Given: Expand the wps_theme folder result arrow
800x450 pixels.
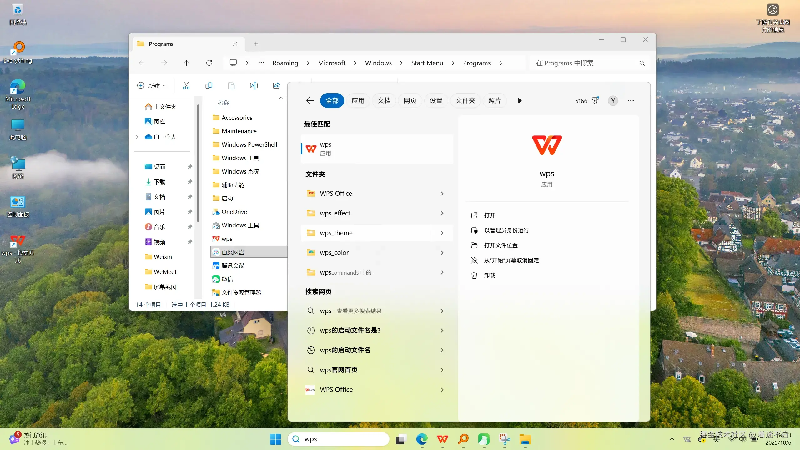Looking at the screenshot, I should [442, 233].
